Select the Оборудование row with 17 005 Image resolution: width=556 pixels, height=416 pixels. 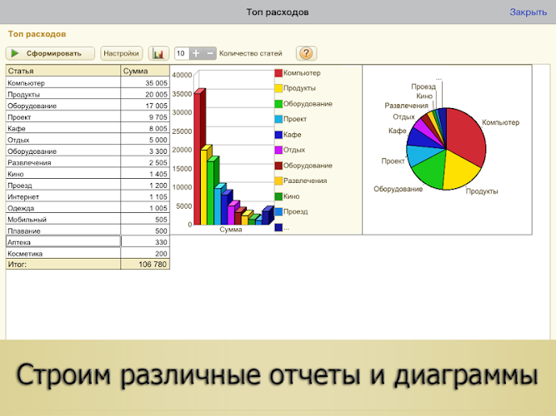(88, 106)
